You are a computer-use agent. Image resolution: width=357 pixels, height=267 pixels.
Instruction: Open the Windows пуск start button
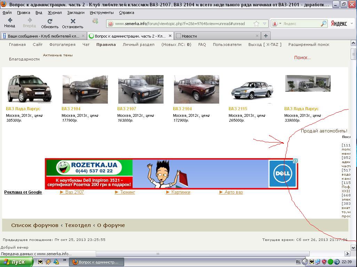[x=16, y=262]
